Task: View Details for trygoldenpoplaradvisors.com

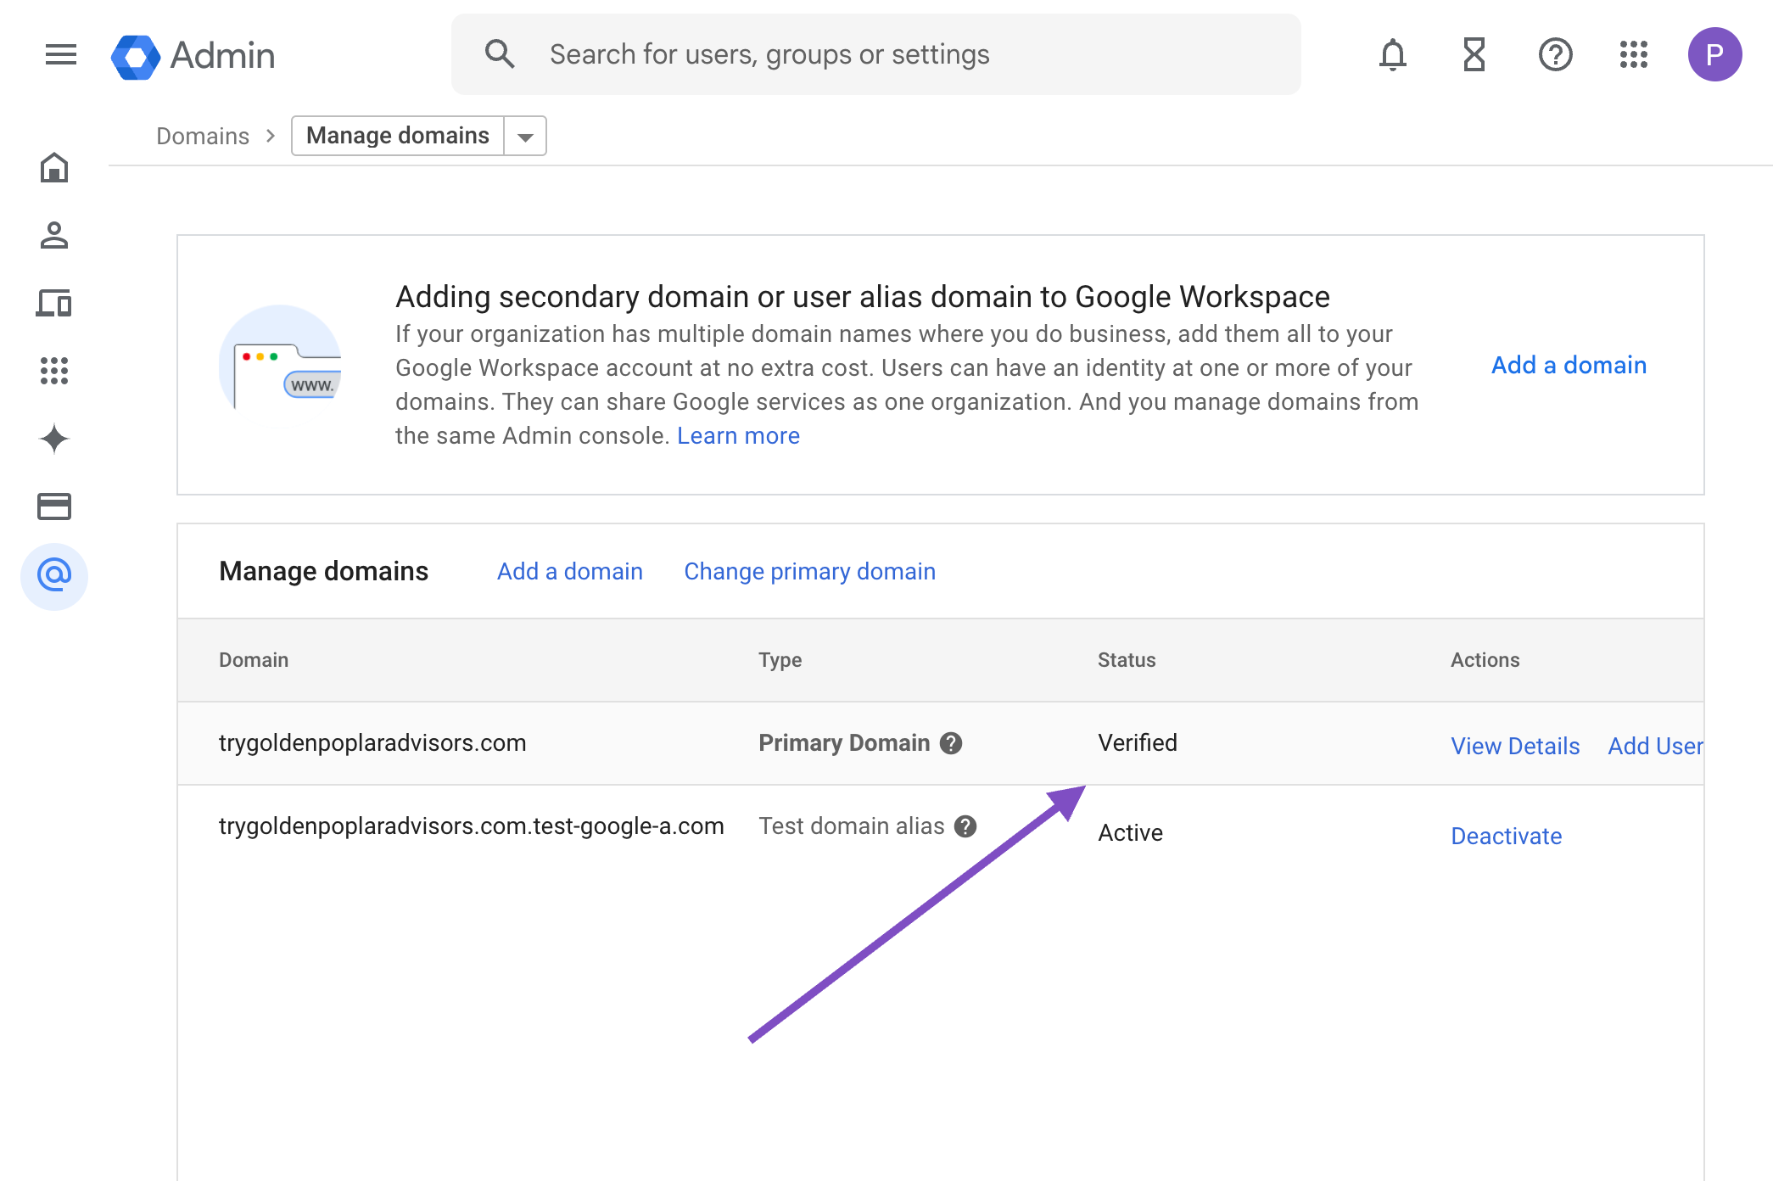Action: pyautogui.click(x=1515, y=746)
